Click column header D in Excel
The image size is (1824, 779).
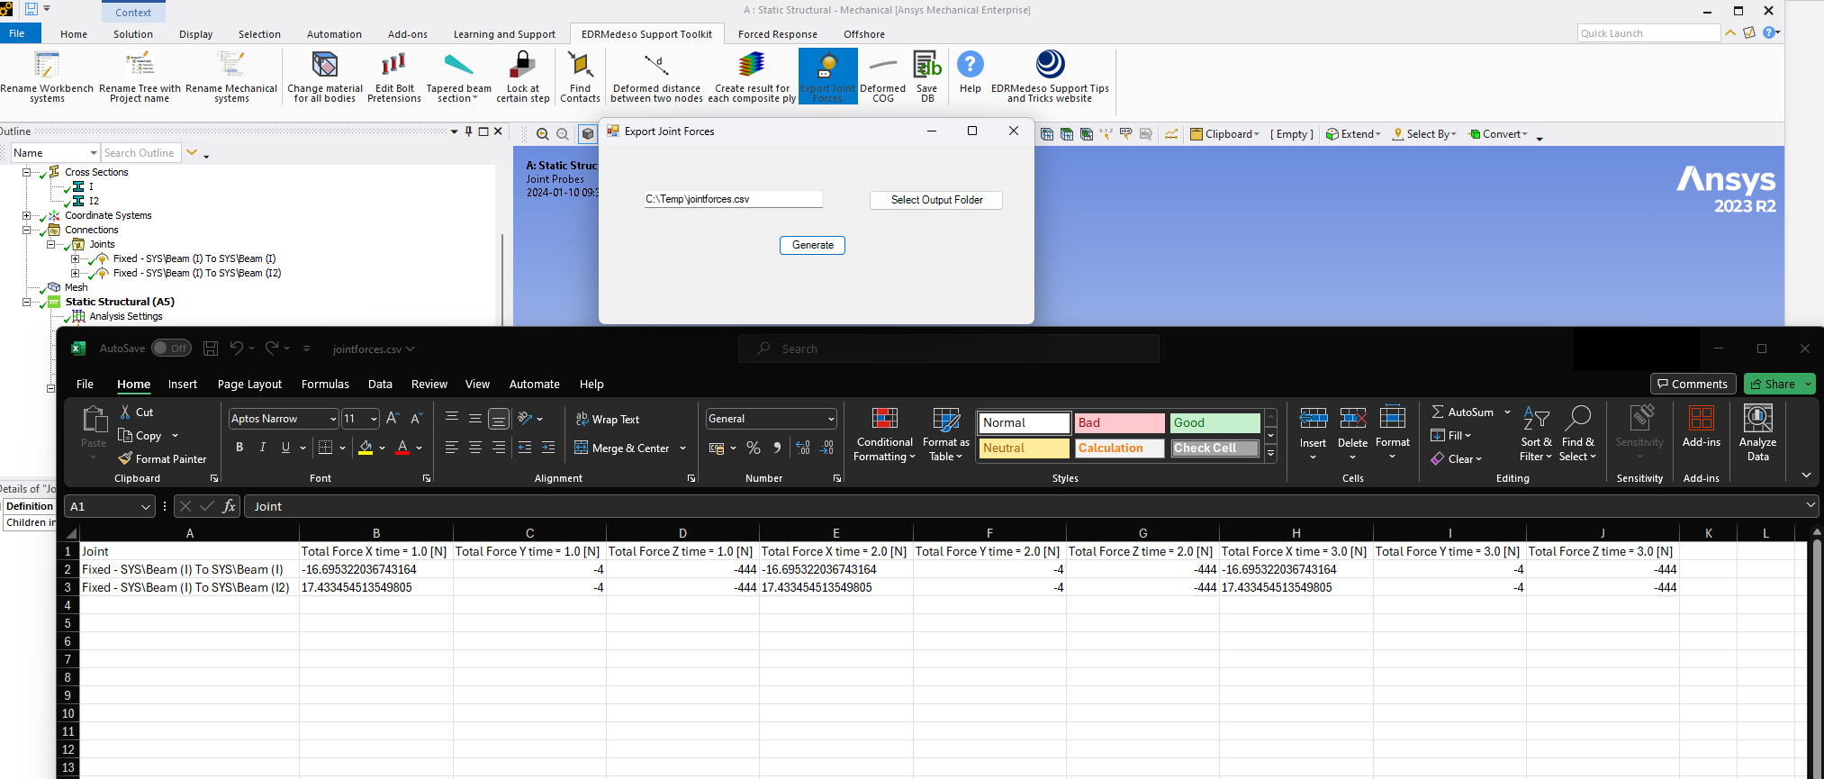tap(682, 533)
